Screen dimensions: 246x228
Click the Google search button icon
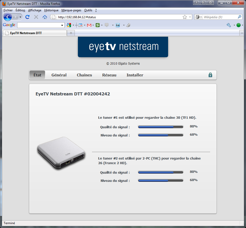point(69,25)
